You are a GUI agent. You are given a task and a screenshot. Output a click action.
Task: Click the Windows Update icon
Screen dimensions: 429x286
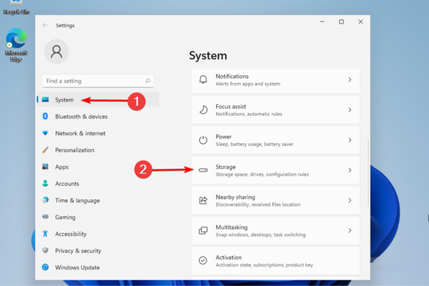coord(45,267)
